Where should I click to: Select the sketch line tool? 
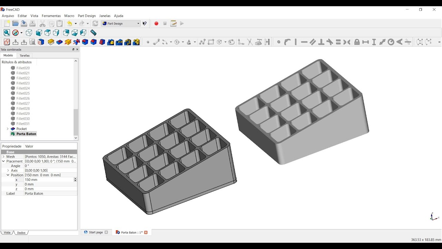click(156, 42)
